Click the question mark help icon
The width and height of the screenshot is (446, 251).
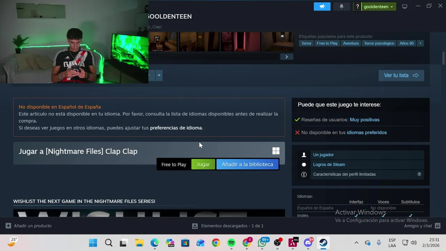(x=357, y=7)
